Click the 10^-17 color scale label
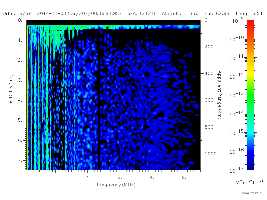Screen dimensions: 267x200 click(x=237, y=170)
